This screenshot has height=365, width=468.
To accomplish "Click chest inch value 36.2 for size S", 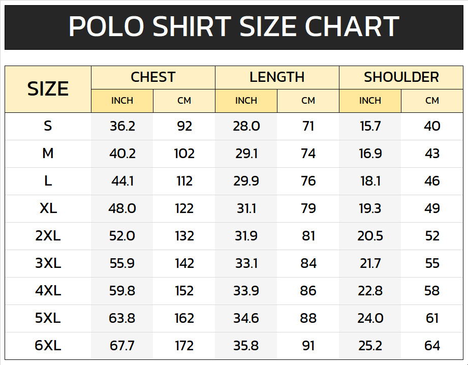I will coord(122,126).
